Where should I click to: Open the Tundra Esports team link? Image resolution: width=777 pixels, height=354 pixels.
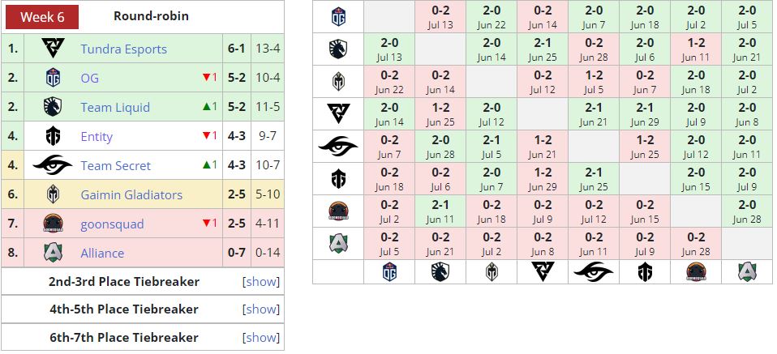pyautogui.click(x=123, y=49)
